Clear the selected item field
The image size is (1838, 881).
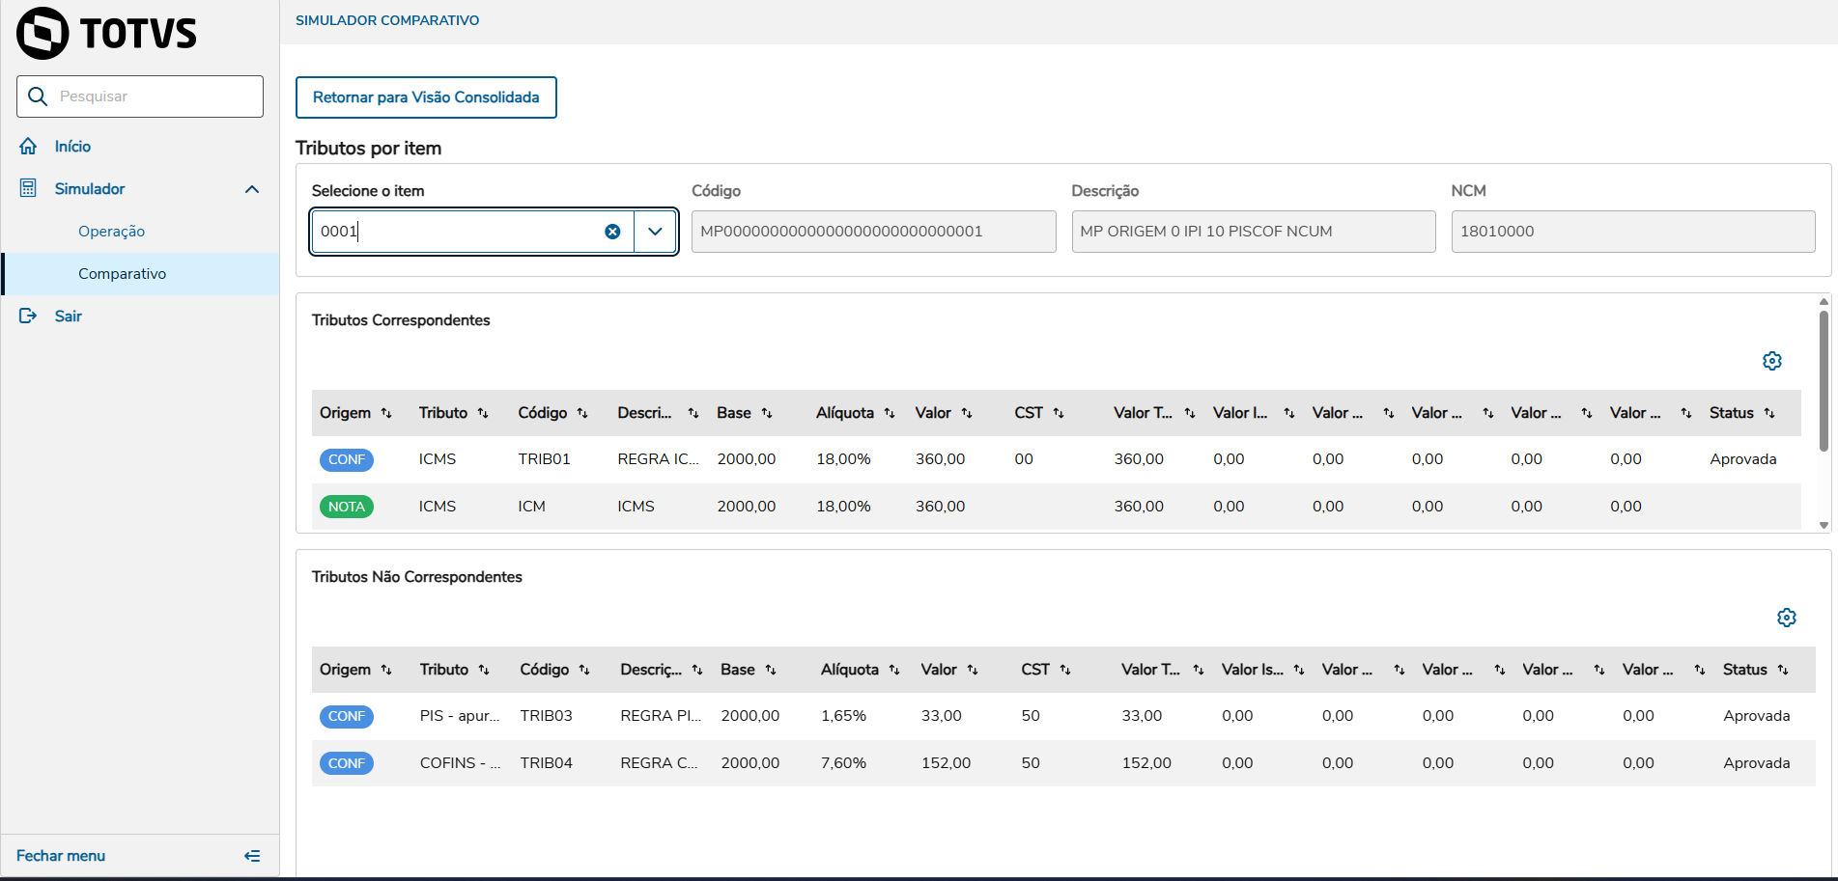(612, 232)
